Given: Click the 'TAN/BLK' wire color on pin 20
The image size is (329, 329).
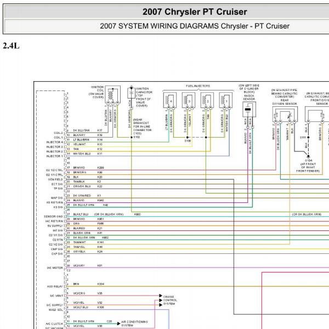Looking at the screenshot, I should [79, 181].
